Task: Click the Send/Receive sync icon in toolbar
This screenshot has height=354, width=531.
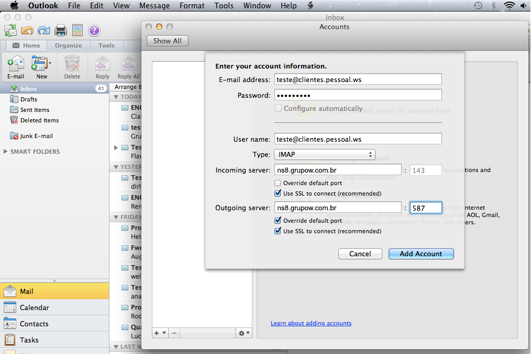Action: pos(10,30)
